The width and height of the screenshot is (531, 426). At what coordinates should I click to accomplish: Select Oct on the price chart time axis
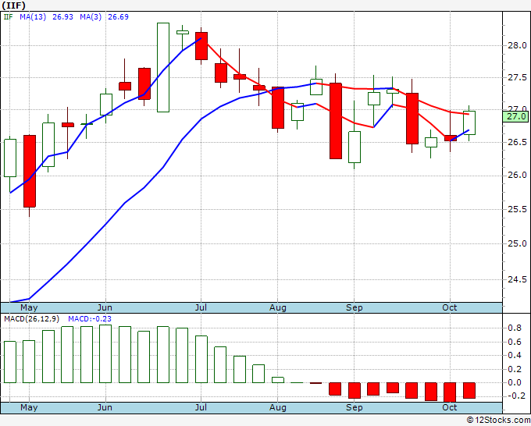[x=450, y=307]
